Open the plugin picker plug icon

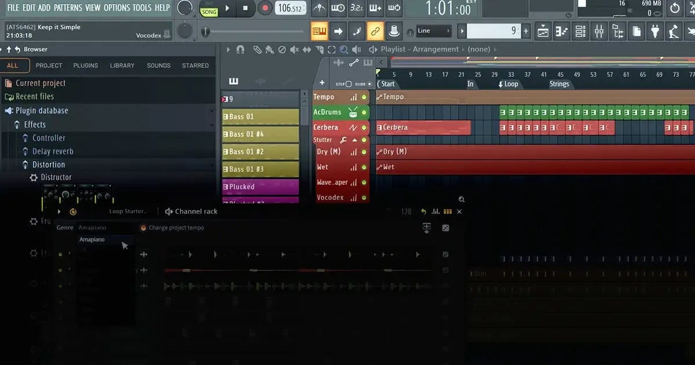[x=655, y=31]
